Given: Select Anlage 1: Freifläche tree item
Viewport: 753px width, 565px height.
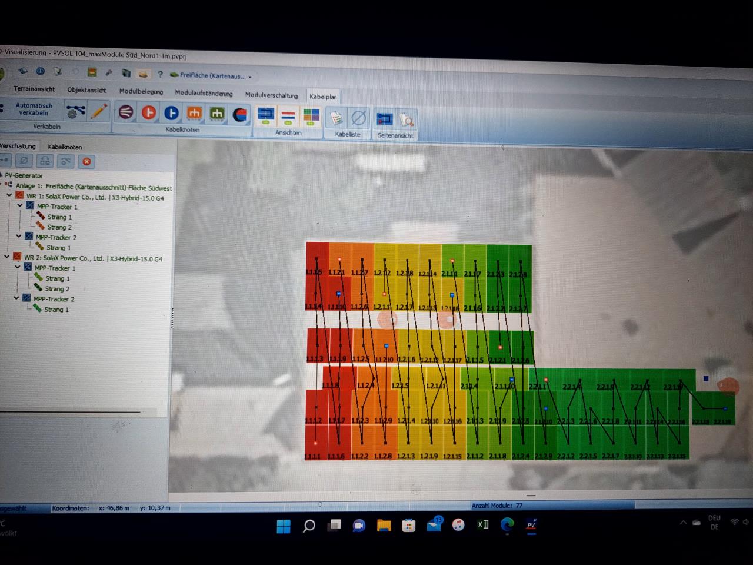Looking at the screenshot, I should (x=93, y=187).
